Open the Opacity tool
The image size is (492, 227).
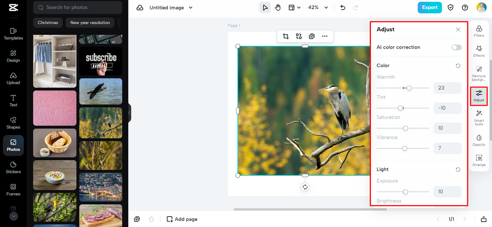[479, 140]
